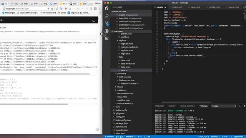Click UTF-8 encoding in status bar
Screen dimensions: 246x138
click(x=224, y=136)
